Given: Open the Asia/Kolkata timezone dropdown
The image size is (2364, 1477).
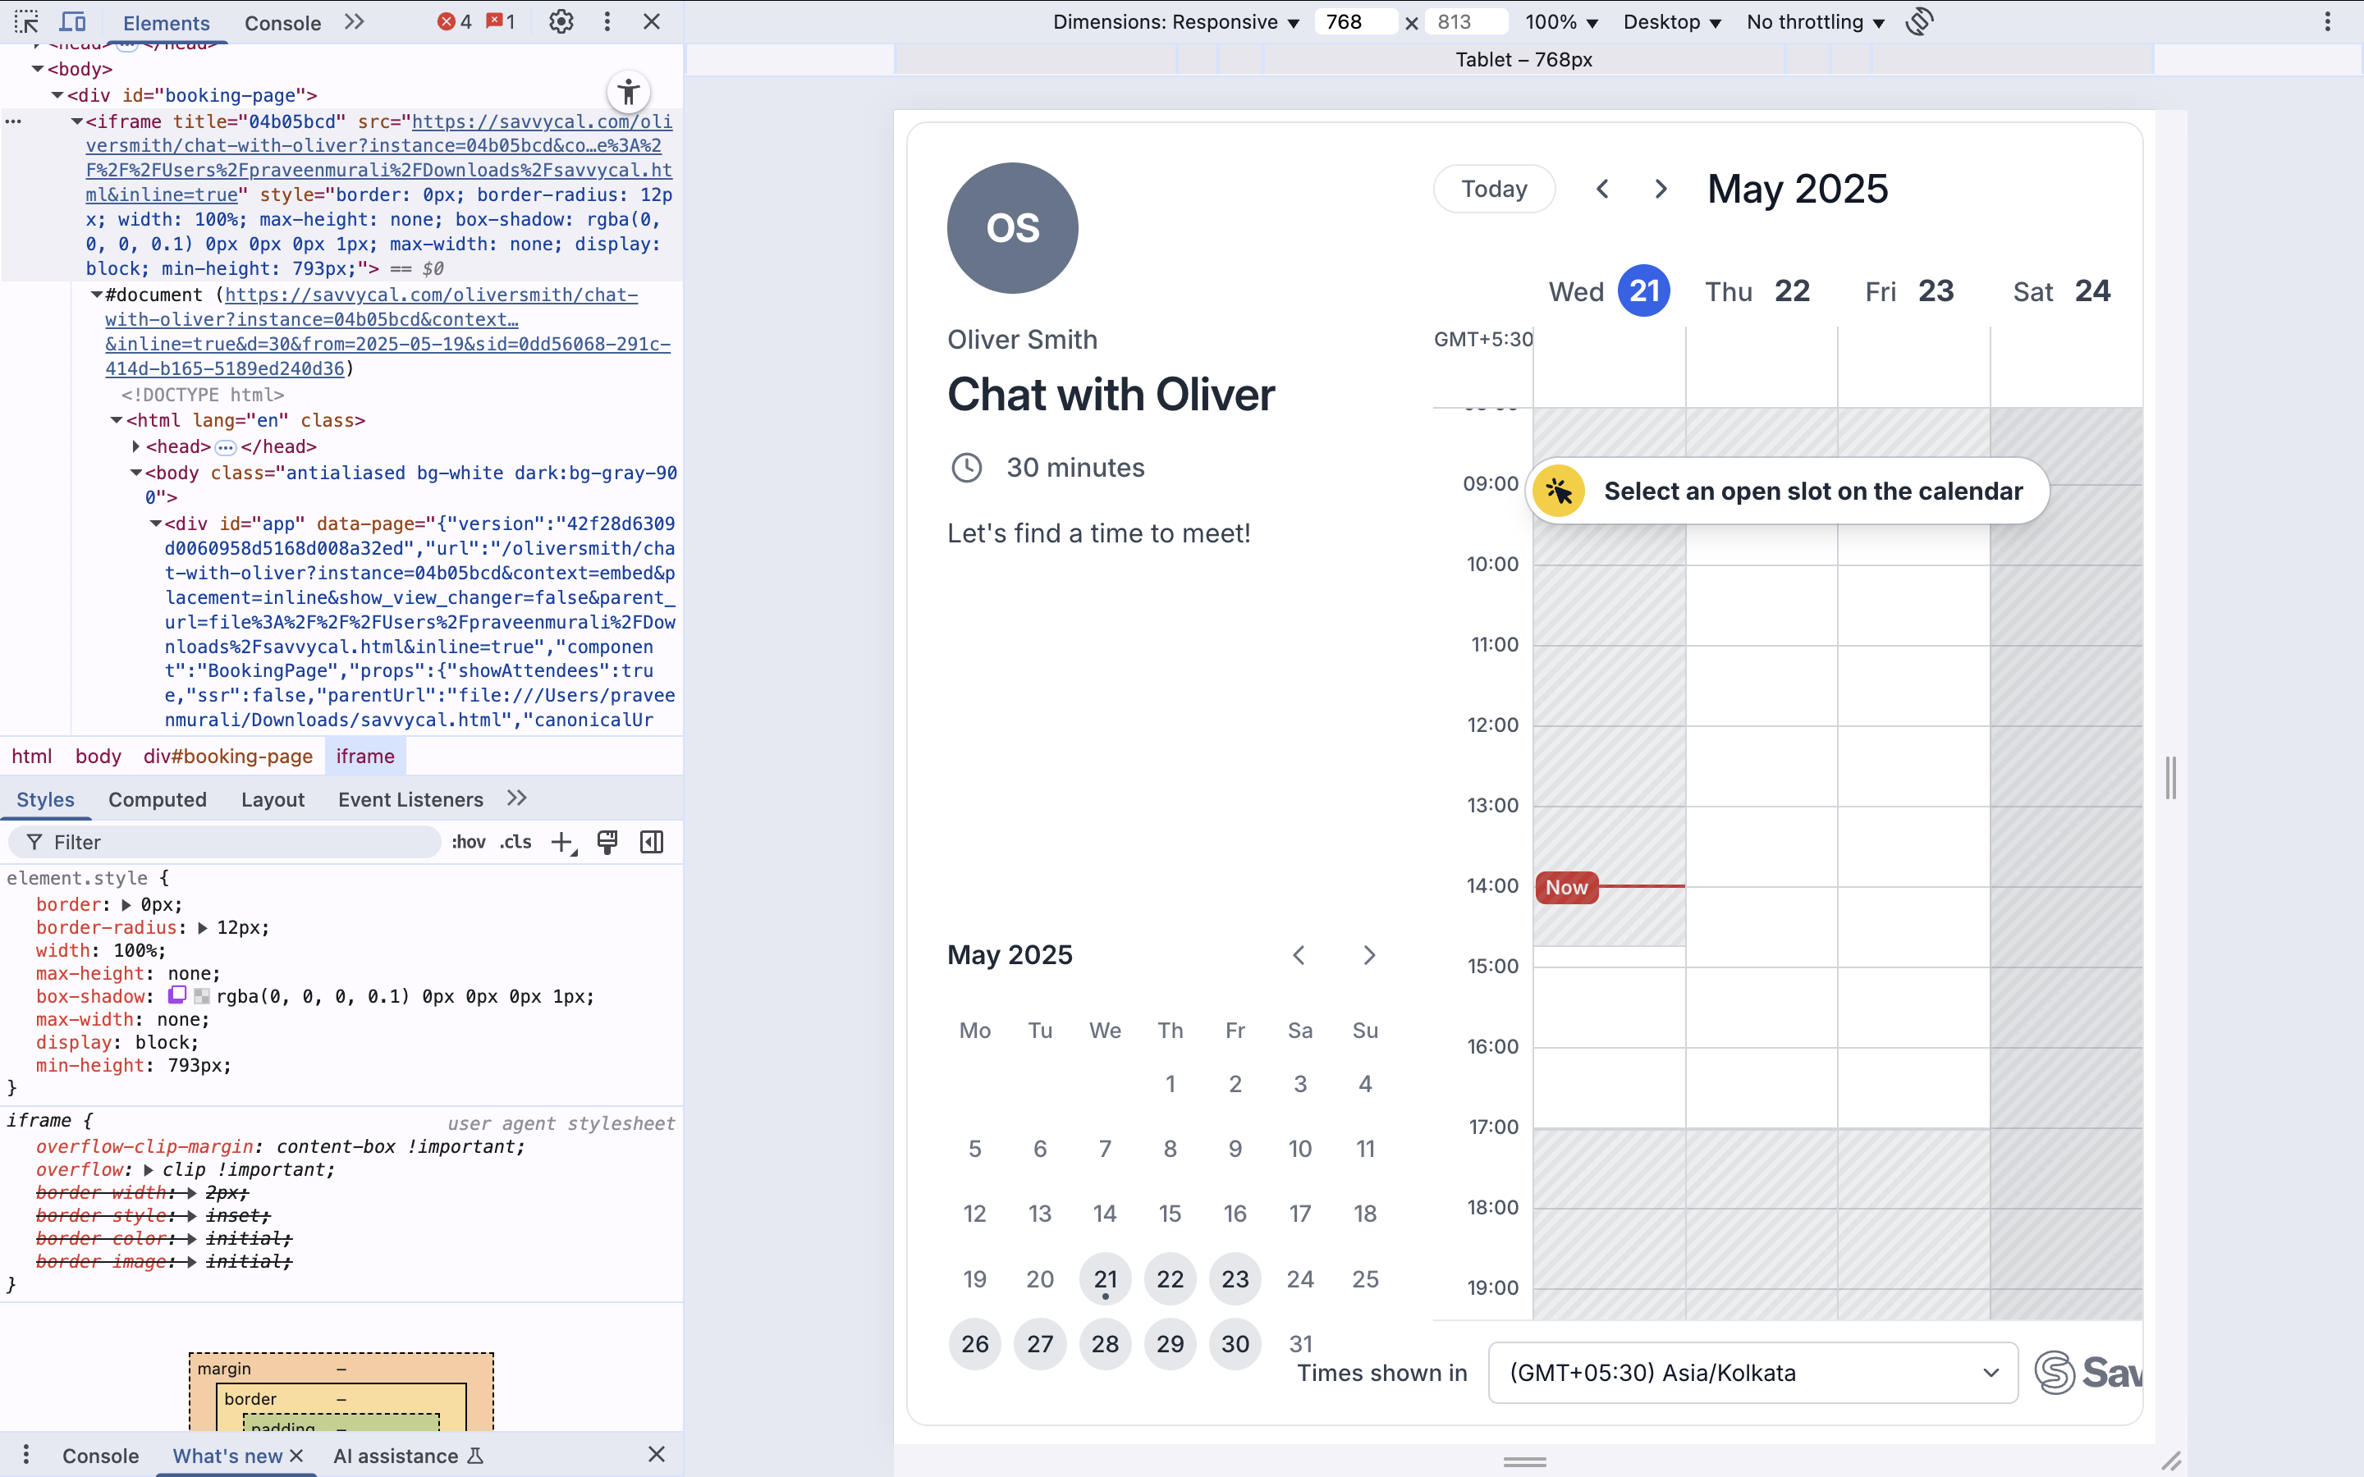Looking at the screenshot, I should (x=1752, y=1373).
